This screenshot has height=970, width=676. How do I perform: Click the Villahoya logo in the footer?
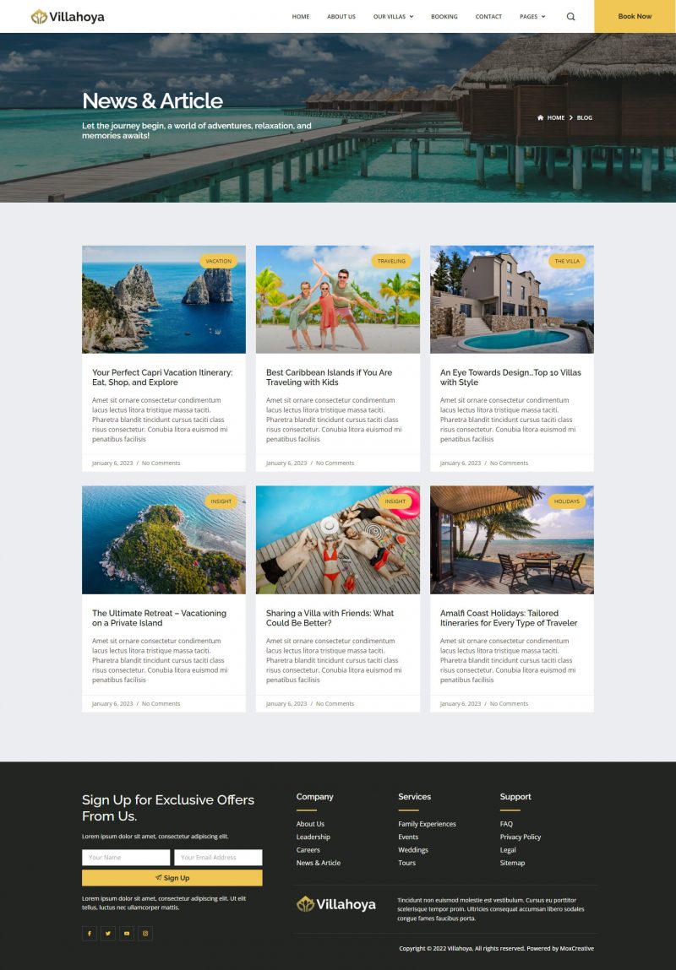pos(336,904)
